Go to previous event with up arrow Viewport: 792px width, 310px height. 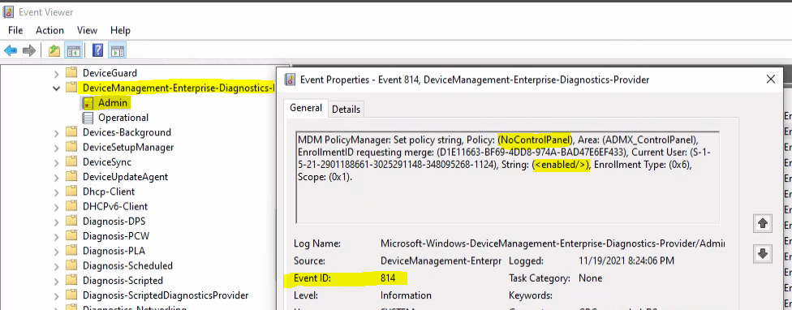(x=763, y=223)
